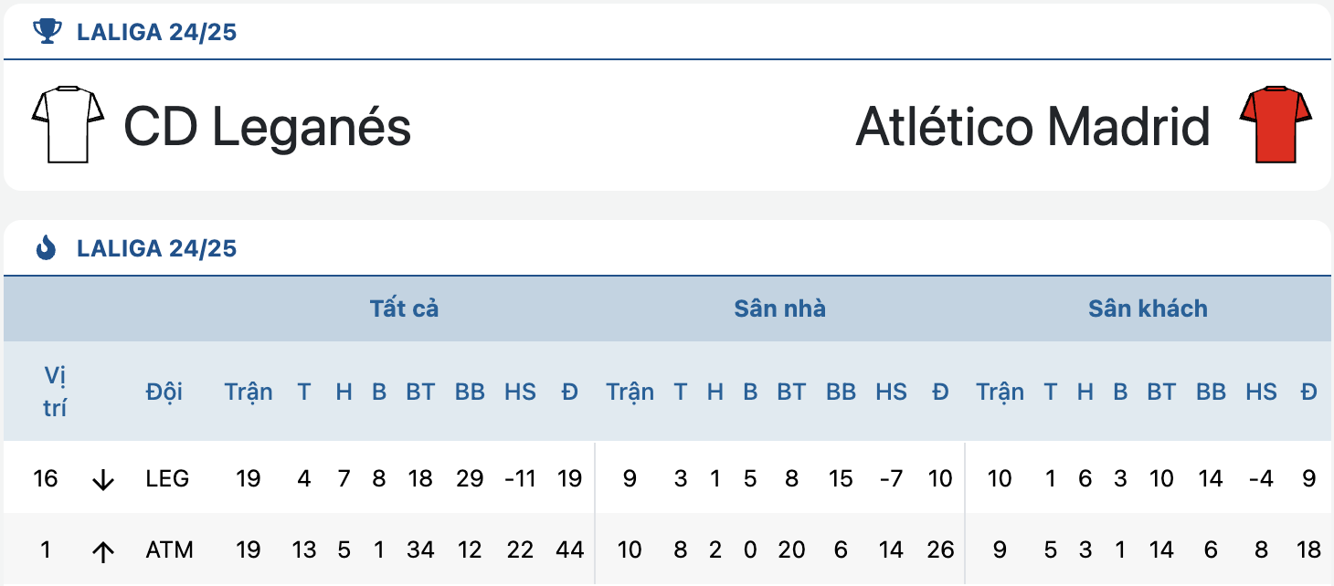
Task: Click the Đội column header
Action: click(164, 392)
